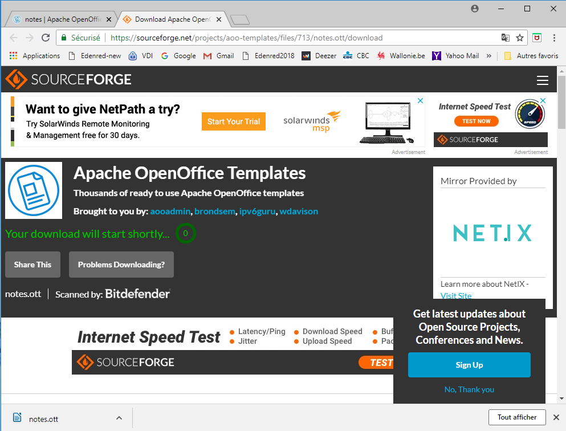
Task: Open the CBC bookmark
Action: tap(356, 56)
